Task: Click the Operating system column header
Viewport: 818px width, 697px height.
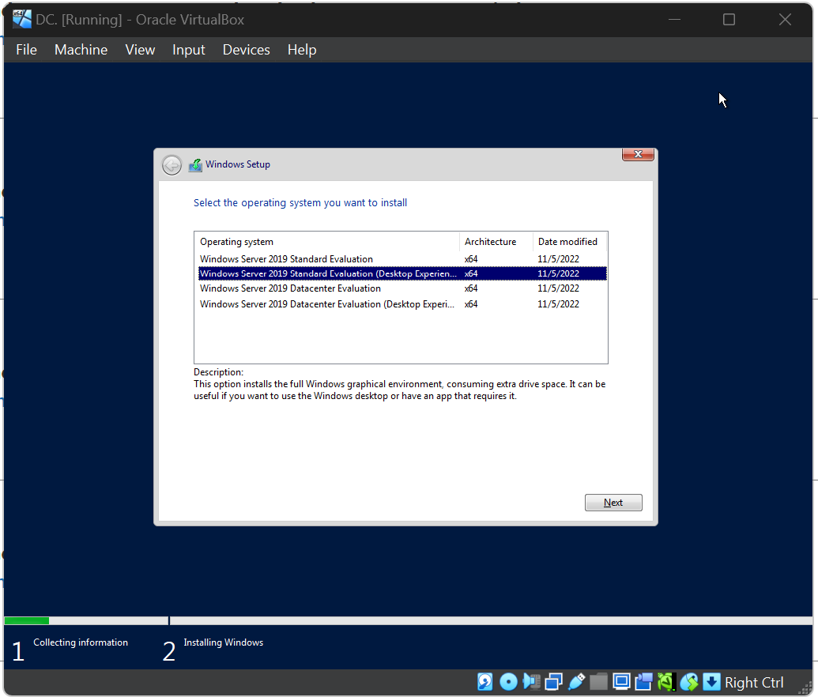Action: [327, 242]
